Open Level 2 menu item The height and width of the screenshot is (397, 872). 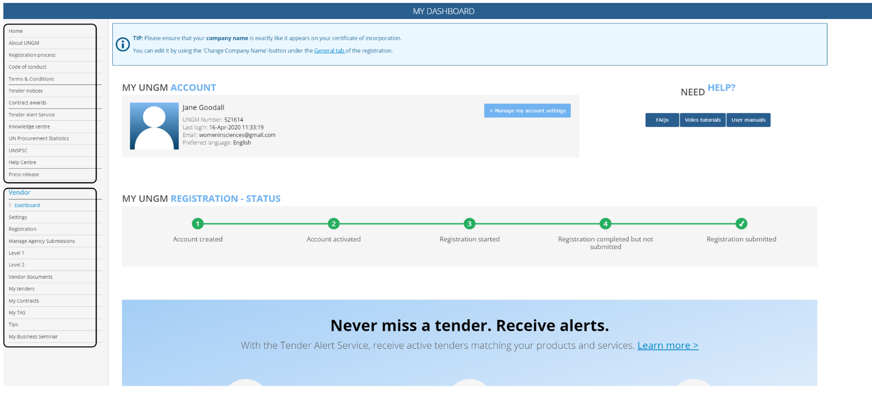pyautogui.click(x=16, y=265)
